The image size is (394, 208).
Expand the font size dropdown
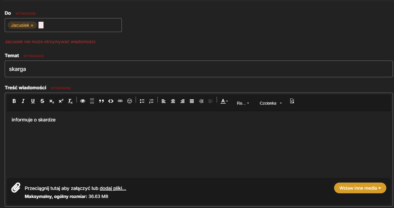[243, 103]
